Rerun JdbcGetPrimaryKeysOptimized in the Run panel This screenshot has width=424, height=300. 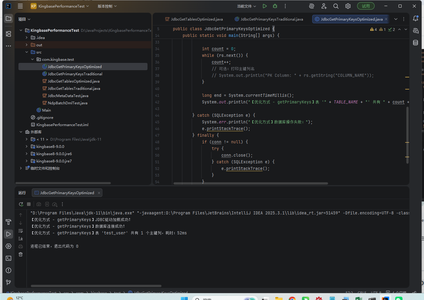pos(21,204)
